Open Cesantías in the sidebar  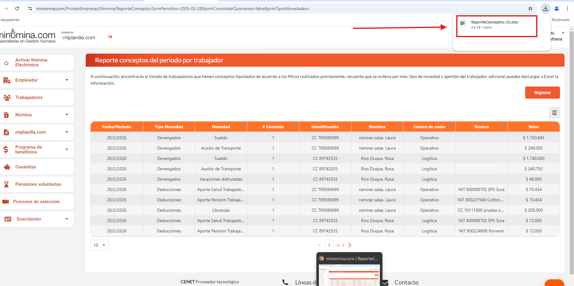click(x=26, y=167)
